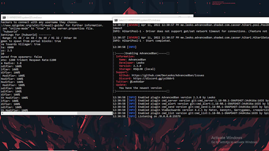Maximize the left cmd.exe window
The image size is (269, 151).
pyautogui.click(x=180, y=17)
